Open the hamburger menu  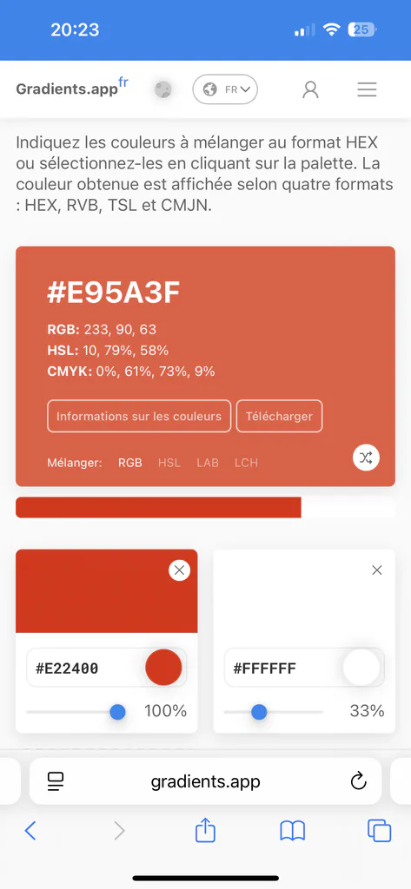pyautogui.click(x=367, y=89)
